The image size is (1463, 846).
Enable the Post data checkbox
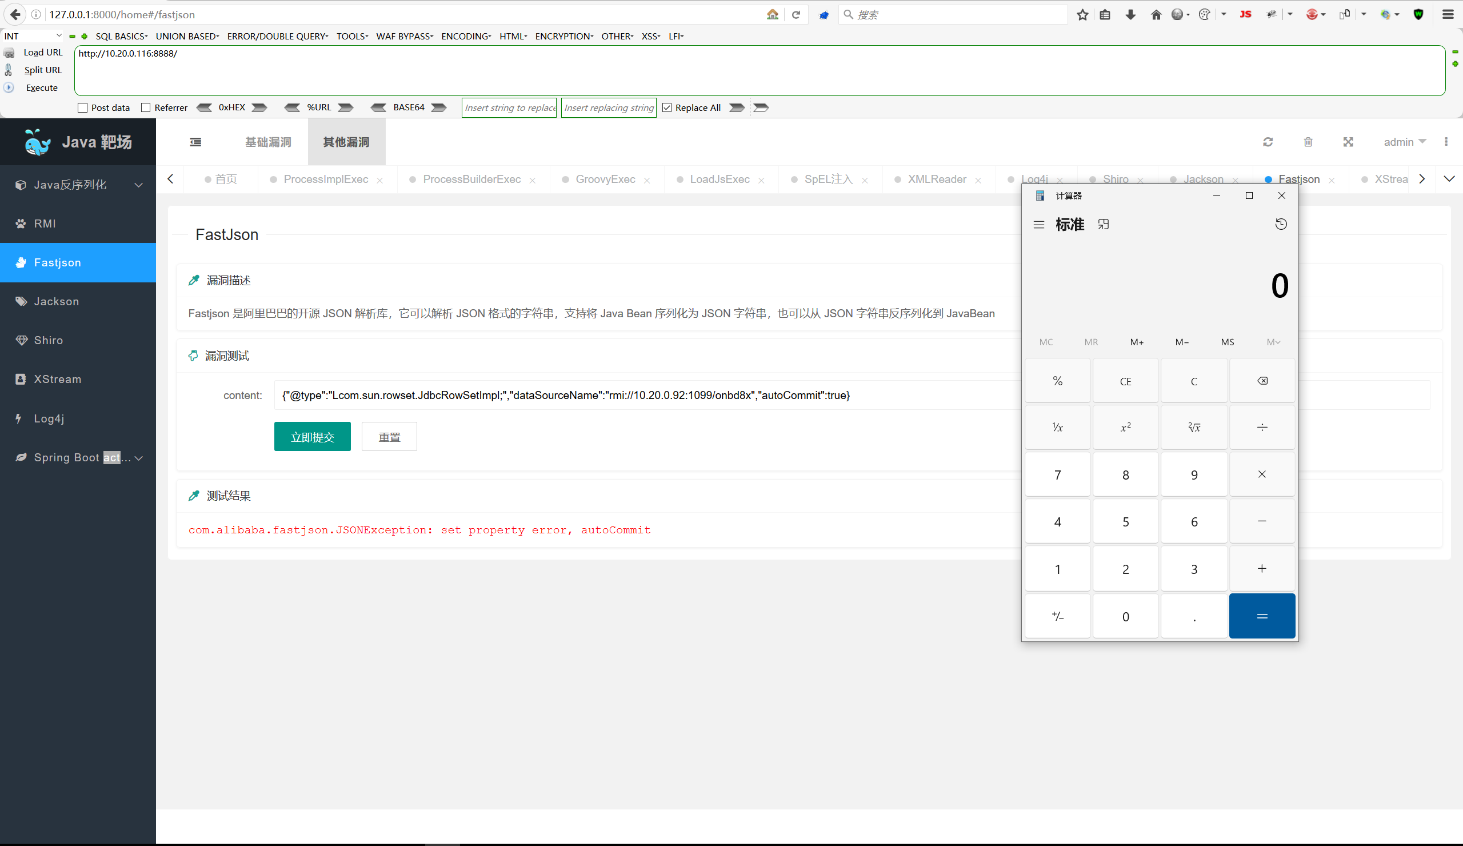82,108
